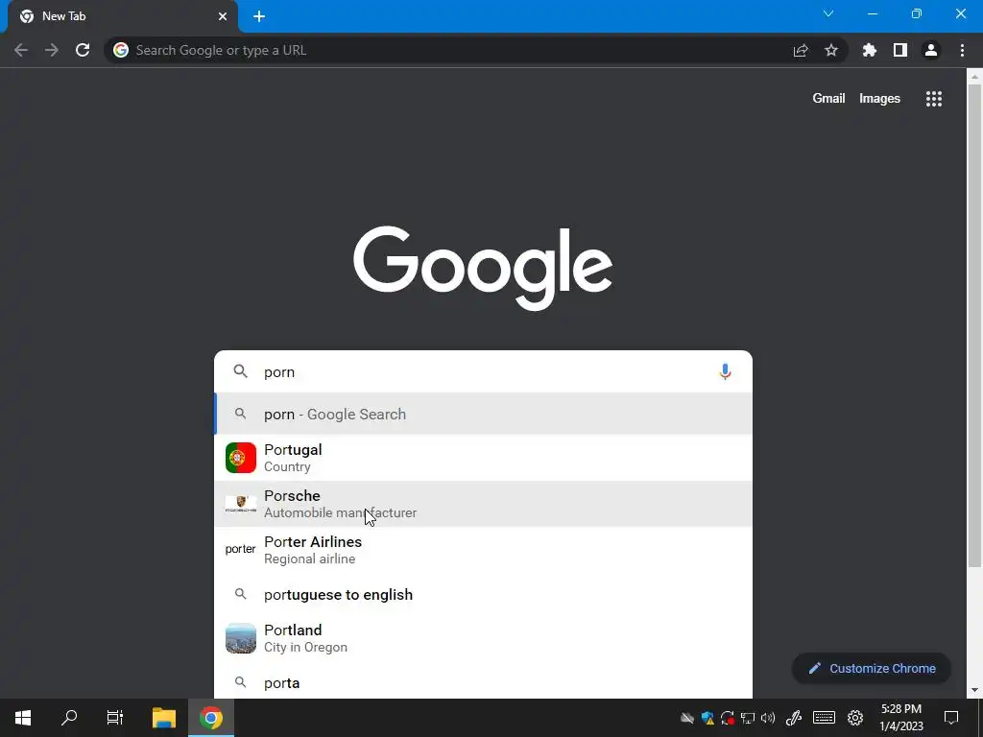Click the Windows Security shield tray icon
Screen dimensions: 983x737
pyautogui.click(x=707, y=718)
